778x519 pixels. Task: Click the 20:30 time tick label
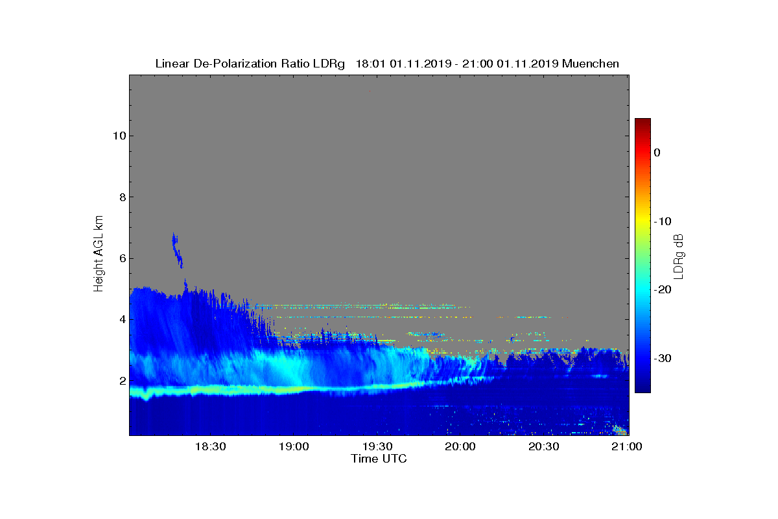(544, 447)
